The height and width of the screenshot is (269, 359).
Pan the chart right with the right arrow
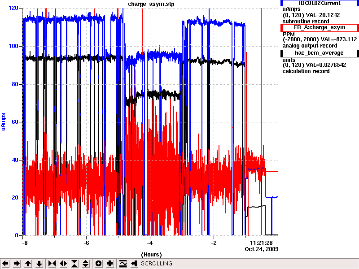pyautogui.click(x=17, y=264)
